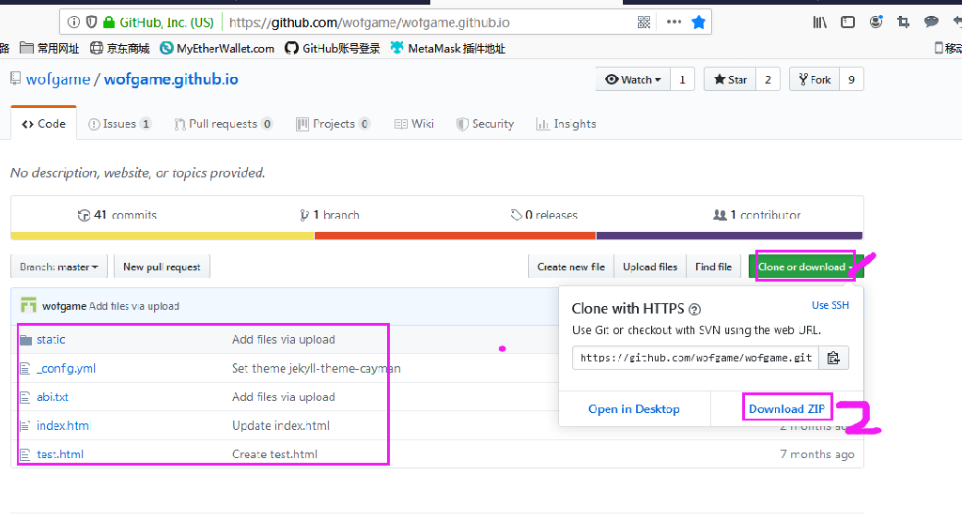Click Find file button
This screenshot has height=521, width=962.
pos(714,267)
